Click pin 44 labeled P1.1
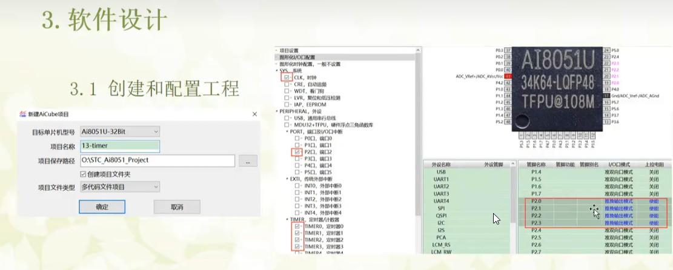This screenshot has width=673, height=270. tap(508, 96)
